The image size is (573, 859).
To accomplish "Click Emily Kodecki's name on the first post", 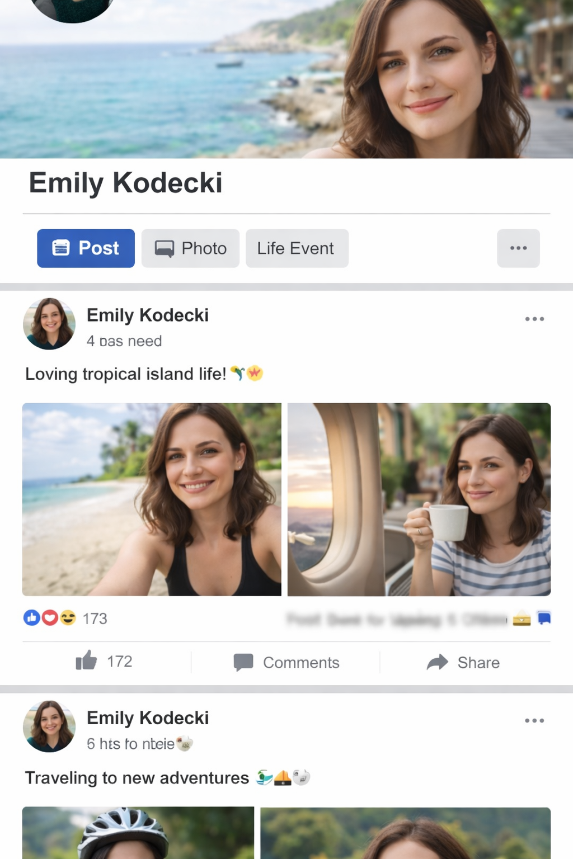I will coord(147,315).
